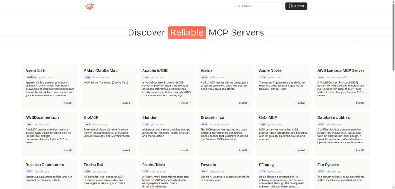
Task: Click the npx tag on Desktop Commander
Action: pyautogui.click(x=29, y=171)
